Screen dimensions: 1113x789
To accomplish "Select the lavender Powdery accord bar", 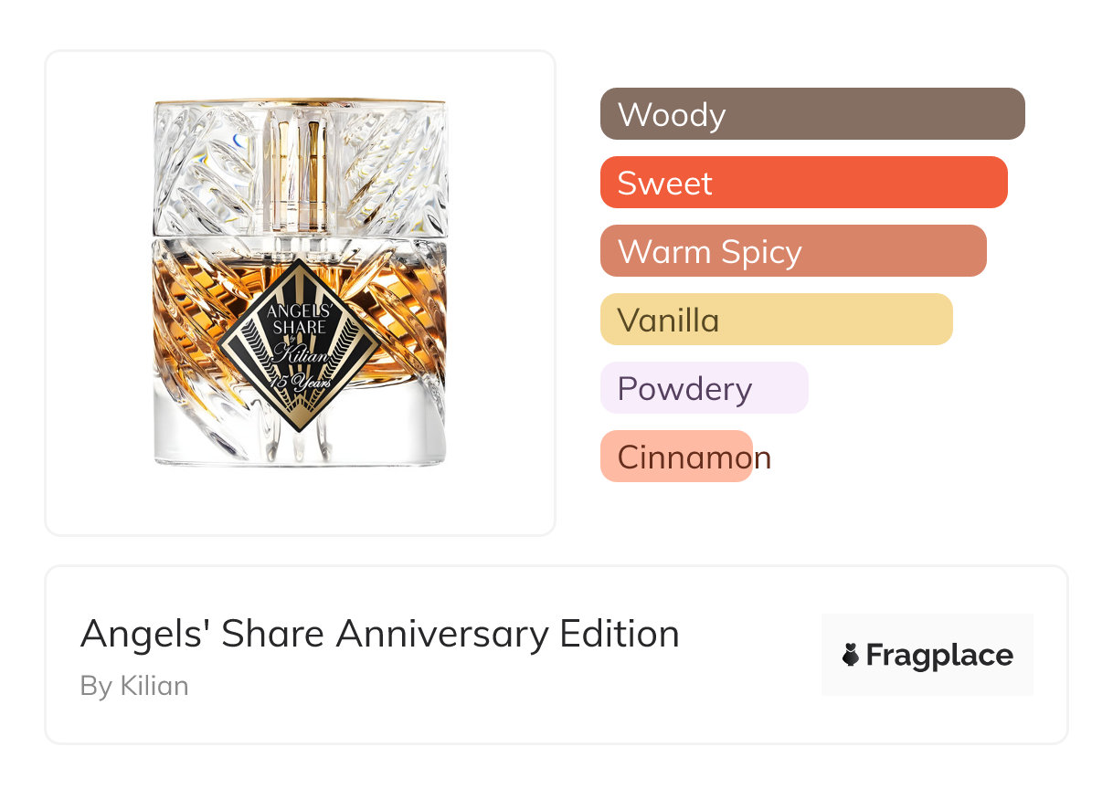I will coord(704,388).
